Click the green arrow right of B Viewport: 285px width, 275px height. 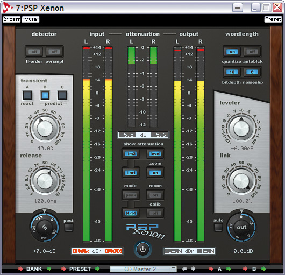[263, 269]
